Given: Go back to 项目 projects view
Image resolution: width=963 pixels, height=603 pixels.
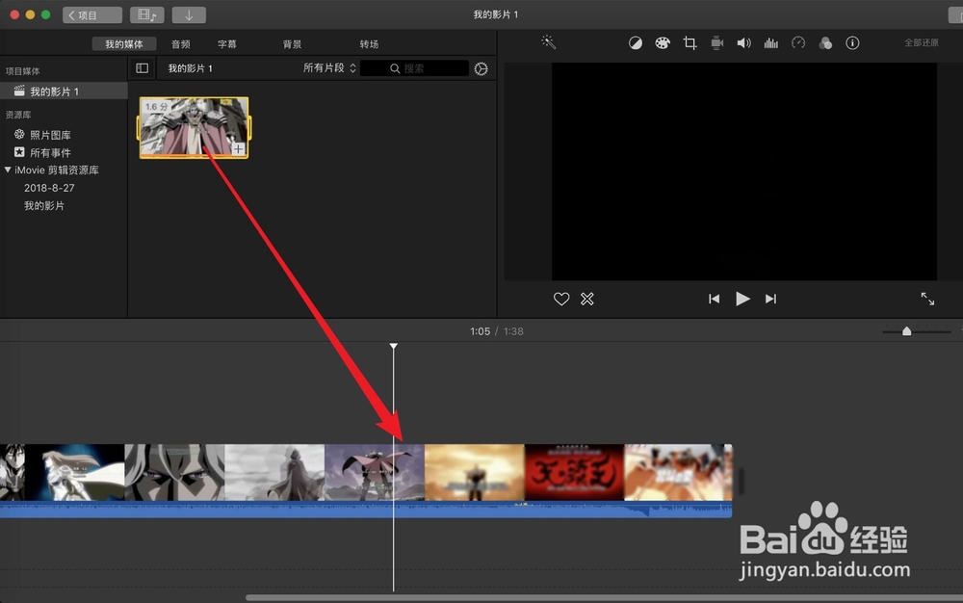Looking at the screenshot, I should coord(92,14).
